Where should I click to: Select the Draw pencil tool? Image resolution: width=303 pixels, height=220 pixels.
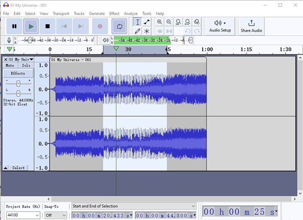click(x=138, y=31)
